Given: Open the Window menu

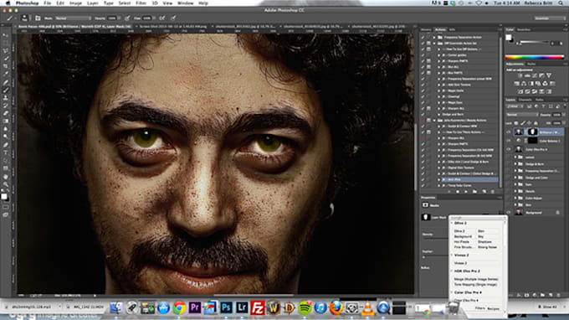Looking at the screenshot, I should click(185, 3).
